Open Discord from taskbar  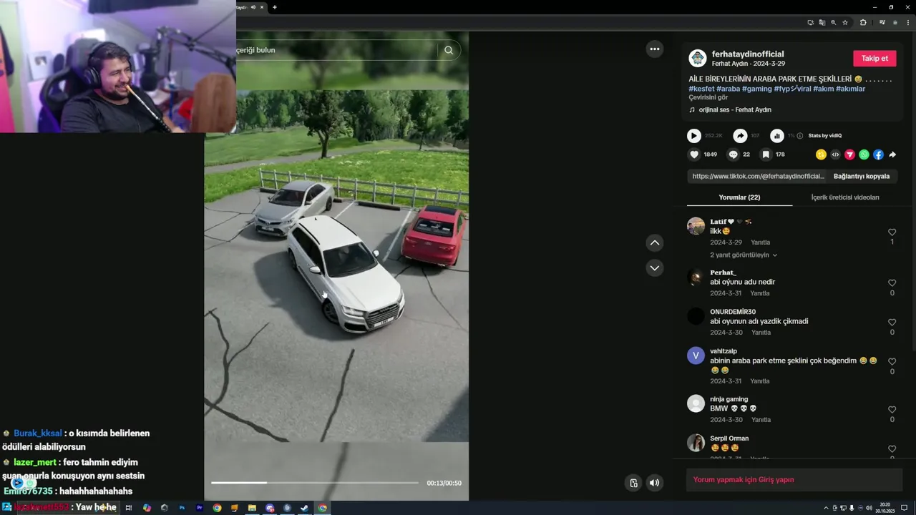(270, 508)
